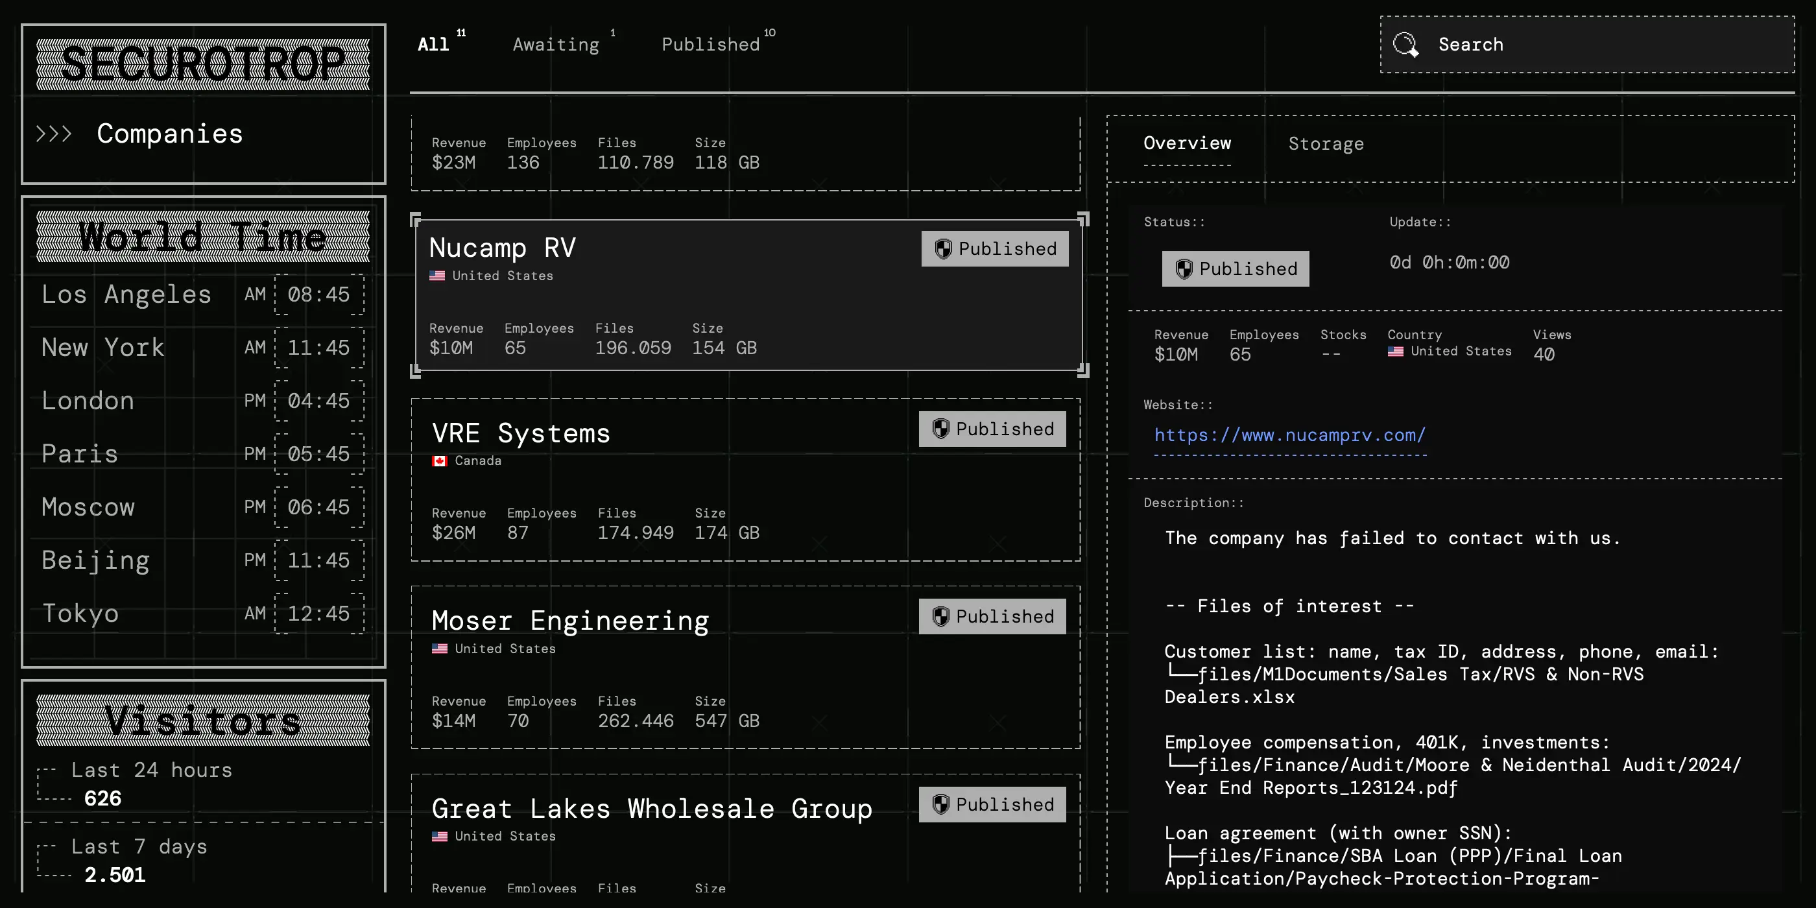This screenshot has height=908, width=1816.
Task: Select the Published filter tab
Action: click(710, 44)
